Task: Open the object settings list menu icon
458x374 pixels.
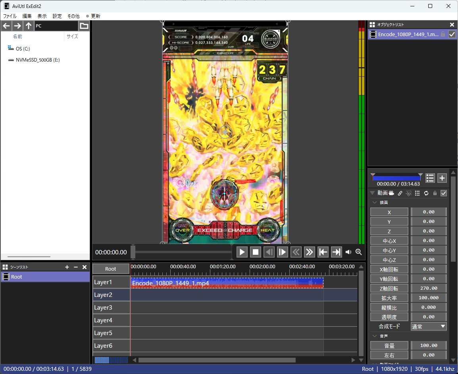Action: click(430, 178)
